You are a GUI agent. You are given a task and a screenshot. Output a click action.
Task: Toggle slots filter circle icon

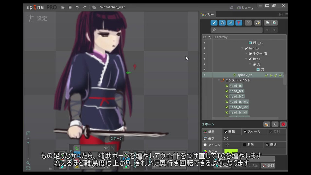coord(222,23)
